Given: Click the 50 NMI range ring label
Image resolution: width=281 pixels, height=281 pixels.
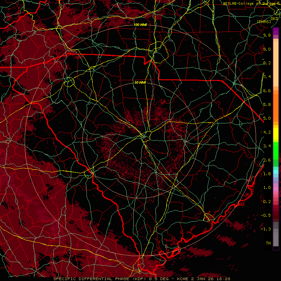Looking at the screenshot, I should coord(140,82).
